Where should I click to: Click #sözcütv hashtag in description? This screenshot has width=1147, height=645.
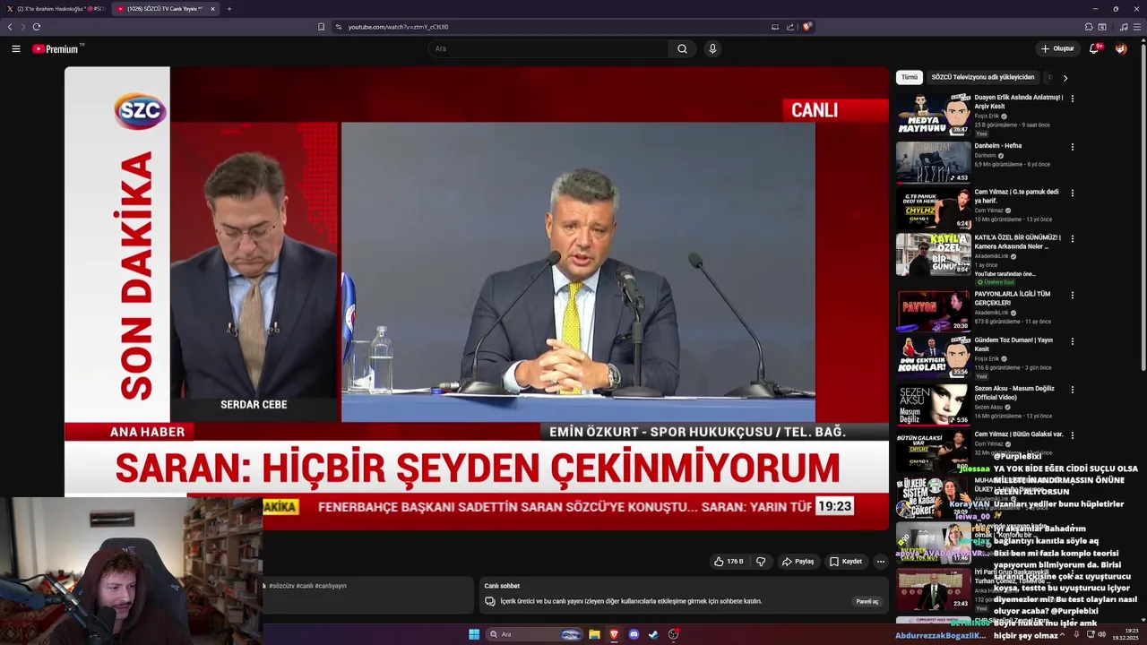(280, 586)
